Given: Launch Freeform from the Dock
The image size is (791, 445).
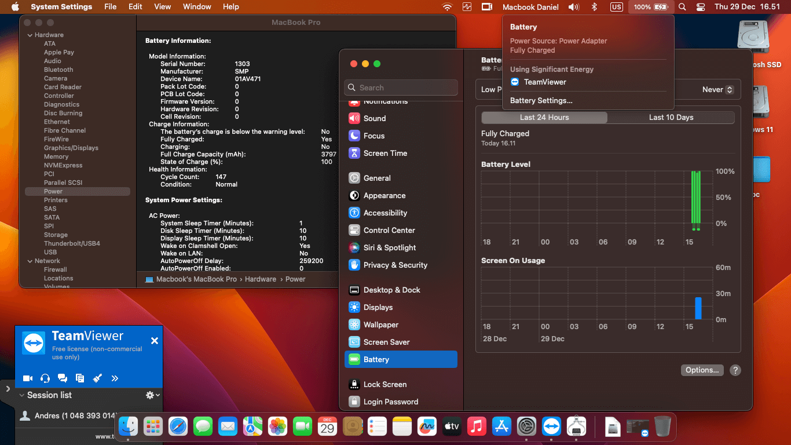Looking at the screenshot, I should pos(427,427).
